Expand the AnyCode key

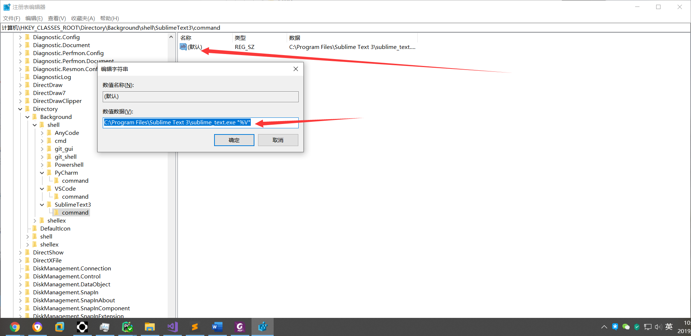pyautogui.click(x=42, y=133)
